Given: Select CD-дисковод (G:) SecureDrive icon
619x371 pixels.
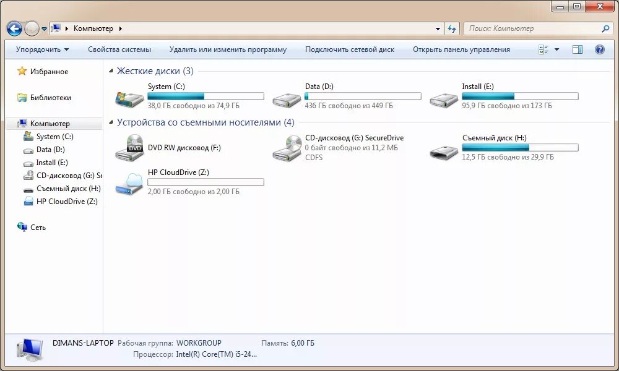Looking at the screenshot, I should coord(287,148).
